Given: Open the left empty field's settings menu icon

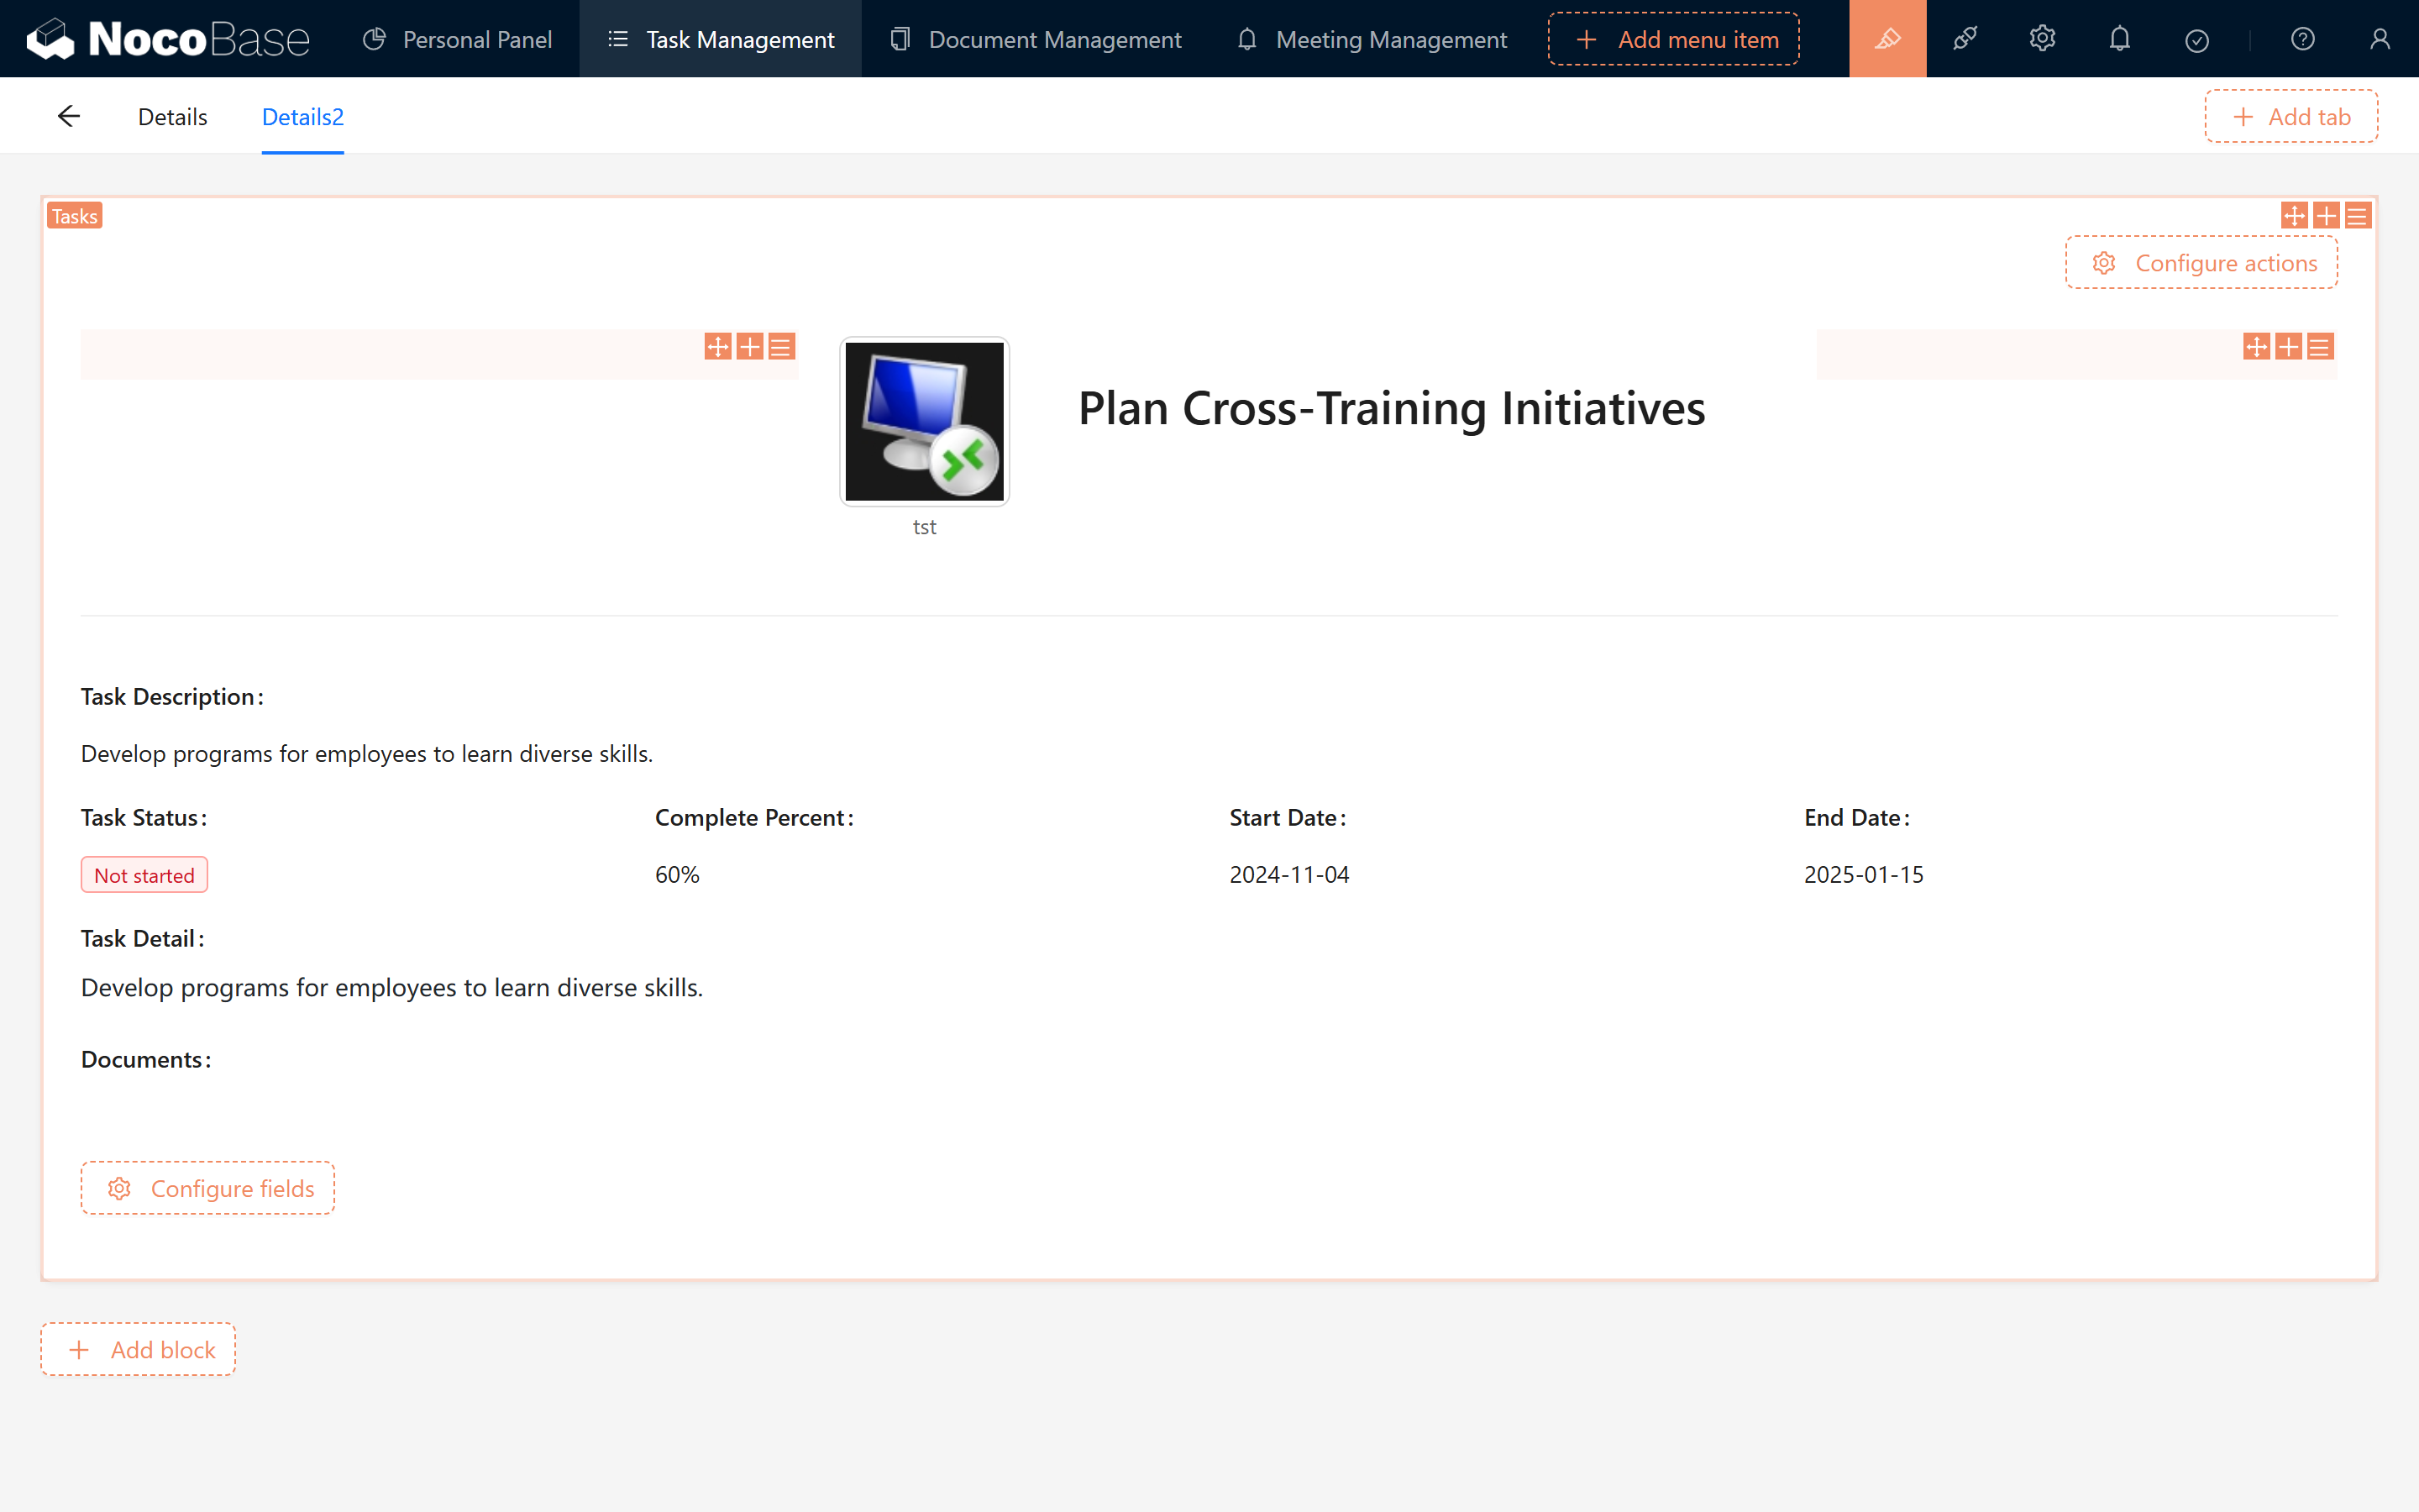Looking at the screenshot, I should pos(782,347).
